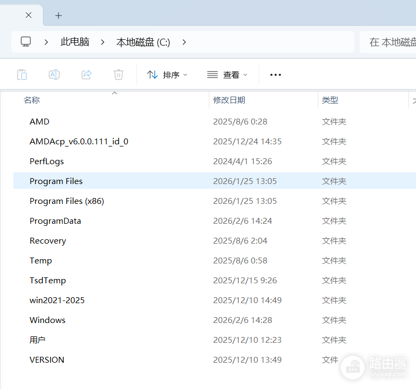The image size is (416, 389).
Task: Select the AMD folder
Action: click(x=40, y=121)
